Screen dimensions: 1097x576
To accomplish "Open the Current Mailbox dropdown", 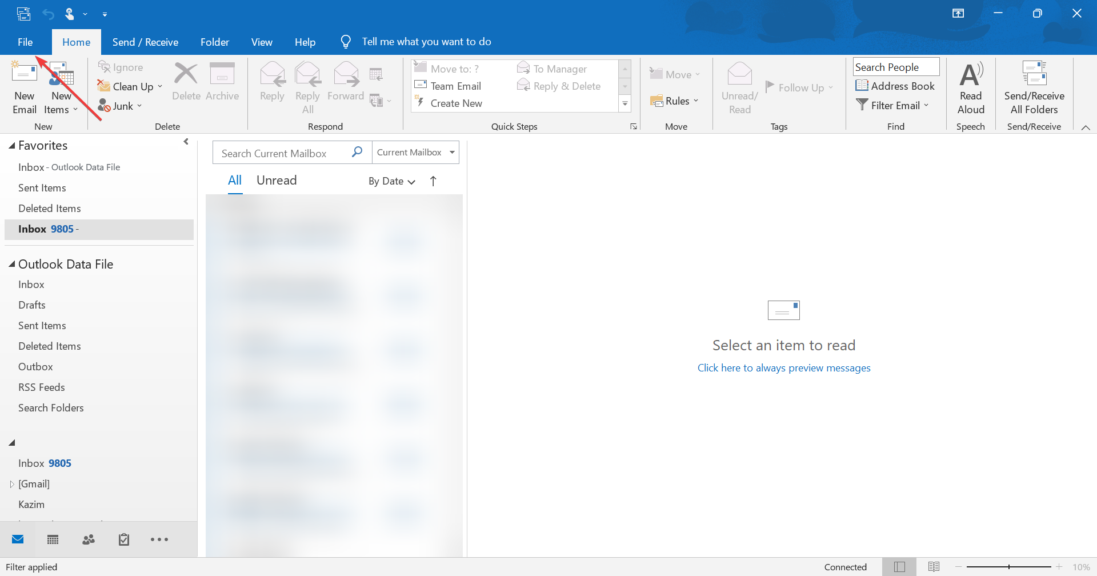I will pyautogui.click(x=415, y=152).
